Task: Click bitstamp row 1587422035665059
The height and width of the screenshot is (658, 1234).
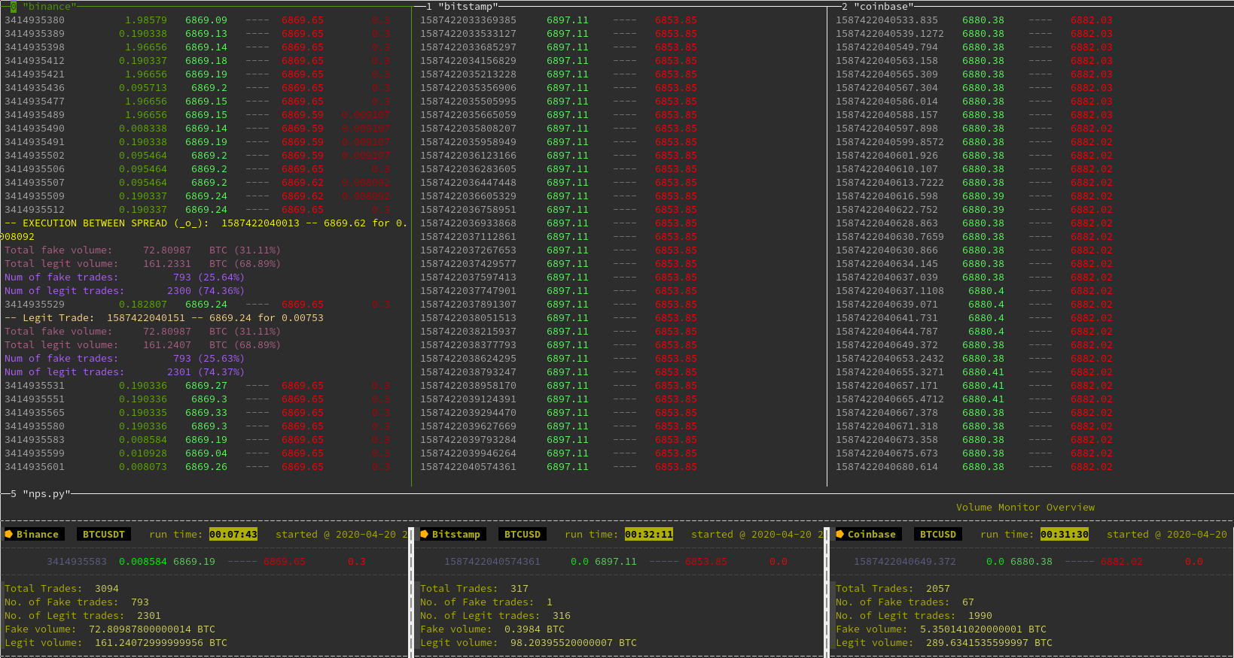Action: click(x=559, y=115)
